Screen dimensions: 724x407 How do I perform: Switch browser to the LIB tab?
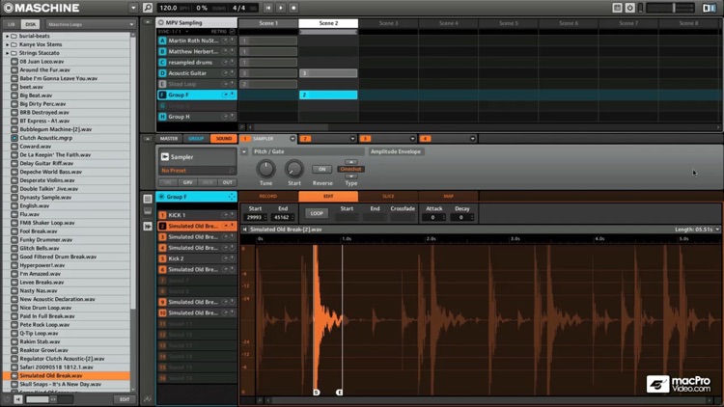point(11,24)
